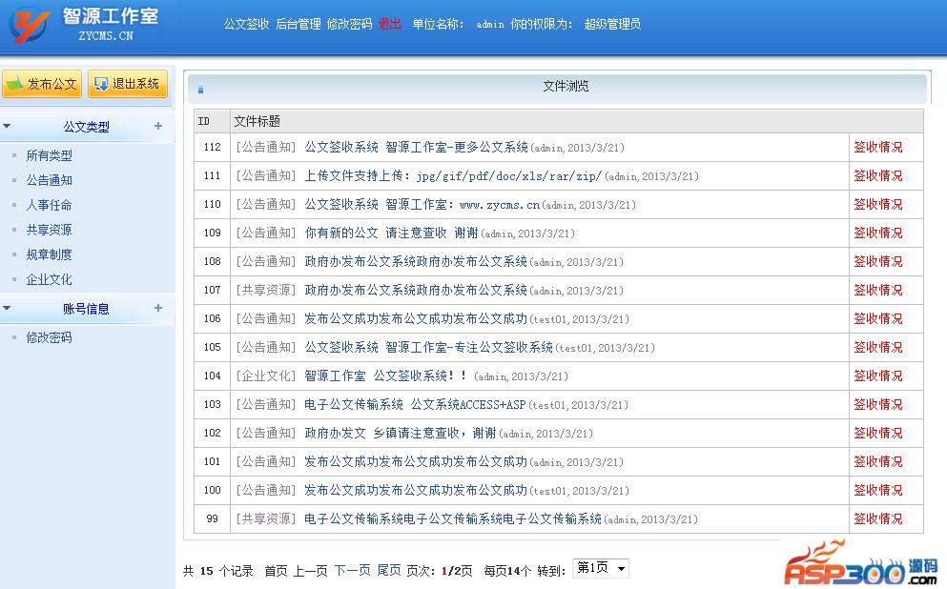Screen dimensions: 947x589
Task: Click the 超级管理员 permission text
Action: 612,24
